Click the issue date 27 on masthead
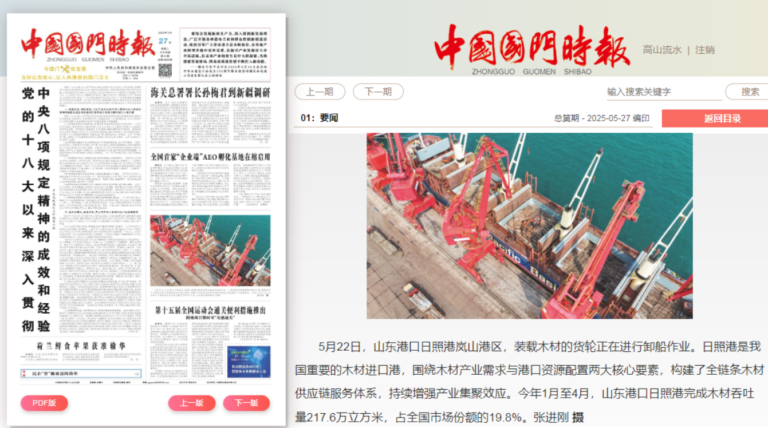The width and height of the screenshot is (768, 428). coord(164,41)
